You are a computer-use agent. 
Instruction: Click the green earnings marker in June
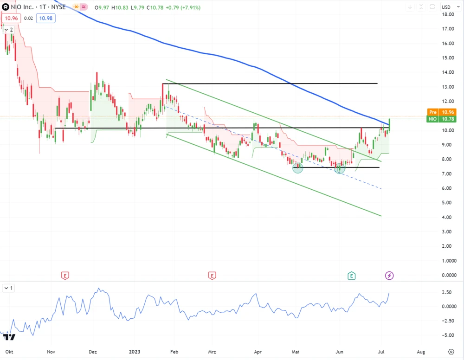pyautogui.click(x=352, y=276)
